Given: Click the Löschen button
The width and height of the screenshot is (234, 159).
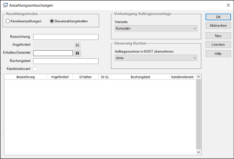Looking at the screenshot, I should (x=218, y=45).
